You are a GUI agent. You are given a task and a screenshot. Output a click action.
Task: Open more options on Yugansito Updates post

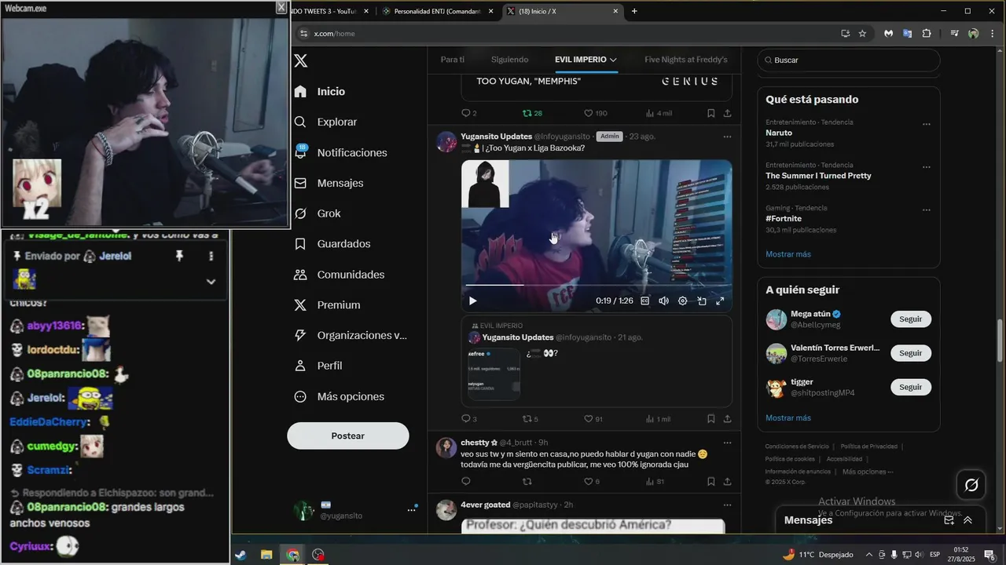[727, 137]
